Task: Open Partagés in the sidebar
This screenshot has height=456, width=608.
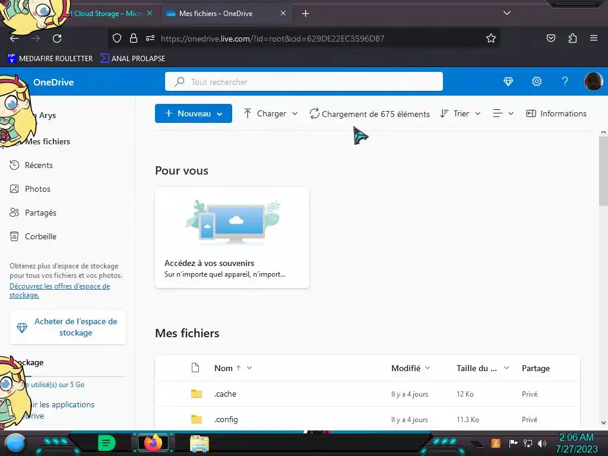Action: 40,213
